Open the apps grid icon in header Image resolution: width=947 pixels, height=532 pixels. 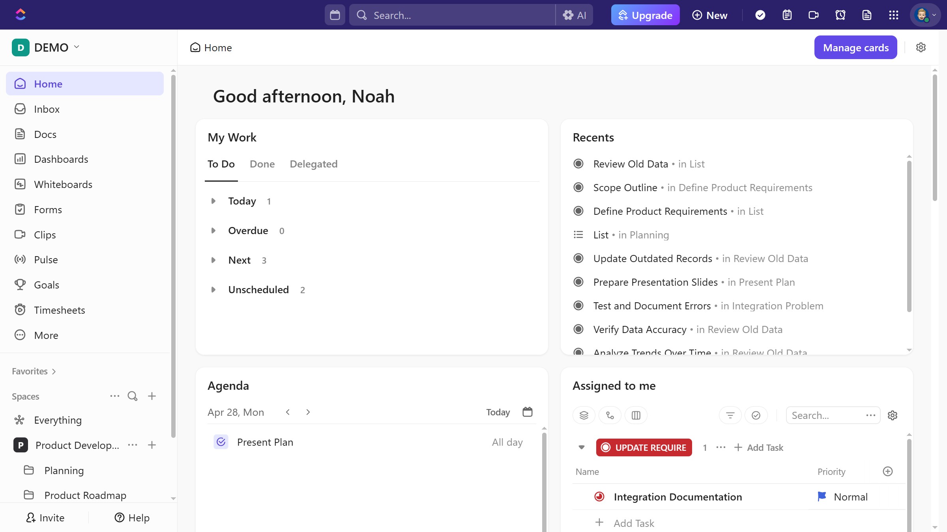[x=893, y=15]
